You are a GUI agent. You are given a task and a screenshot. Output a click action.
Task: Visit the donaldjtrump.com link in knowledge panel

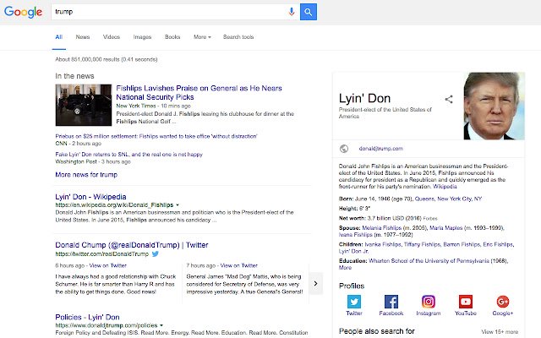(381, 149)
